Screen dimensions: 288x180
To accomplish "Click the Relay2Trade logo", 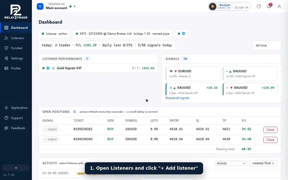I will pyautogui.click(x=16, y=12).
